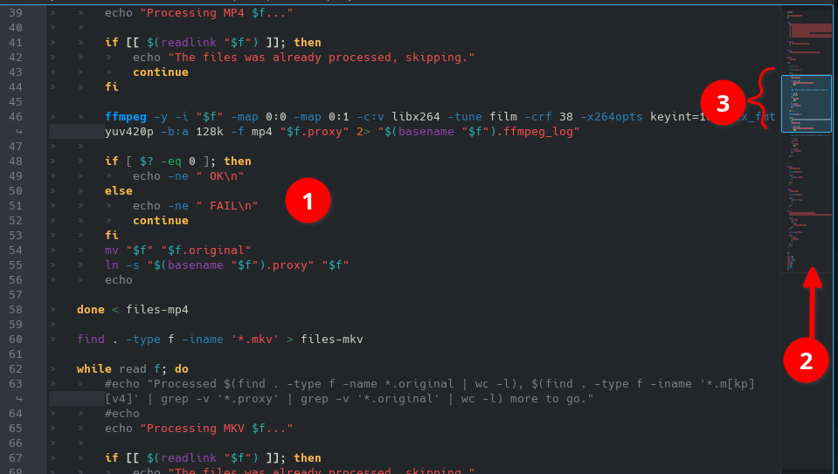The image size is (838, 474).
Task: Click the line-wrap arrow under line 63
Action: (16, 399)
